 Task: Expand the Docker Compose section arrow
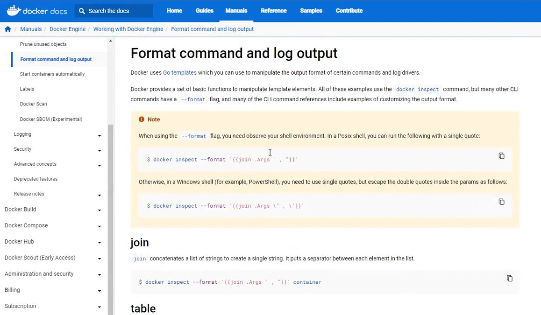pos(100,226)
